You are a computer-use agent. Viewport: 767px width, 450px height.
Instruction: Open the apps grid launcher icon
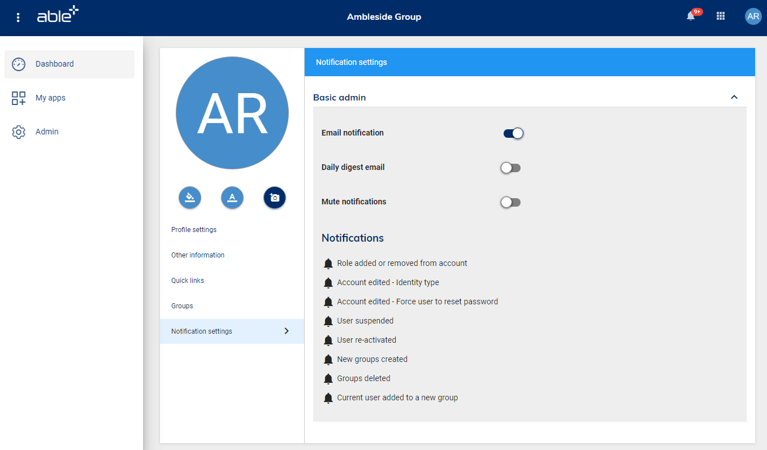(x=721, y=16)
